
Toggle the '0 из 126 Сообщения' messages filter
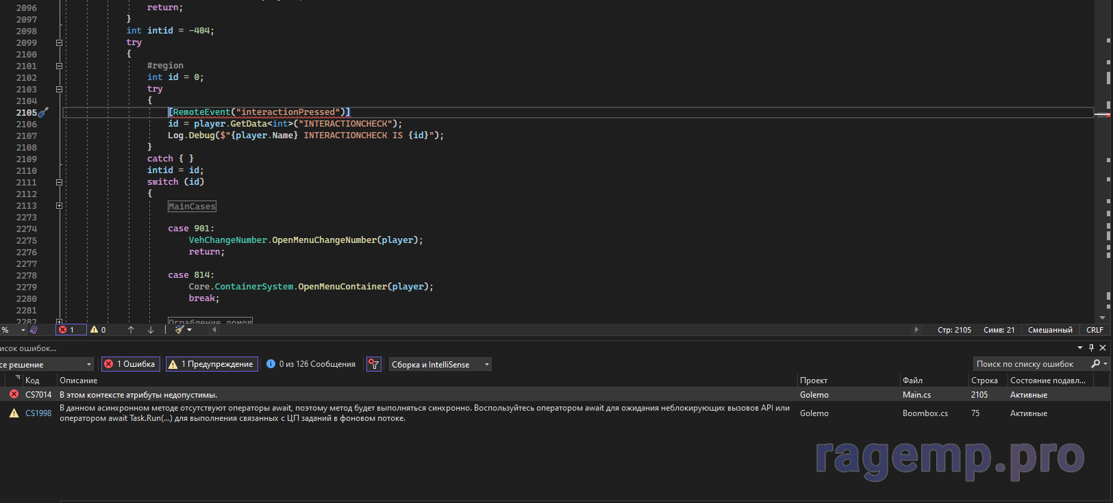(311, 364)
